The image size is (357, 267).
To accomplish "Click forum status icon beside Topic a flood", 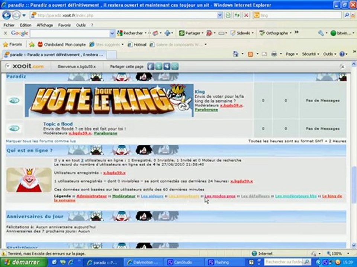I will [14, 128].
